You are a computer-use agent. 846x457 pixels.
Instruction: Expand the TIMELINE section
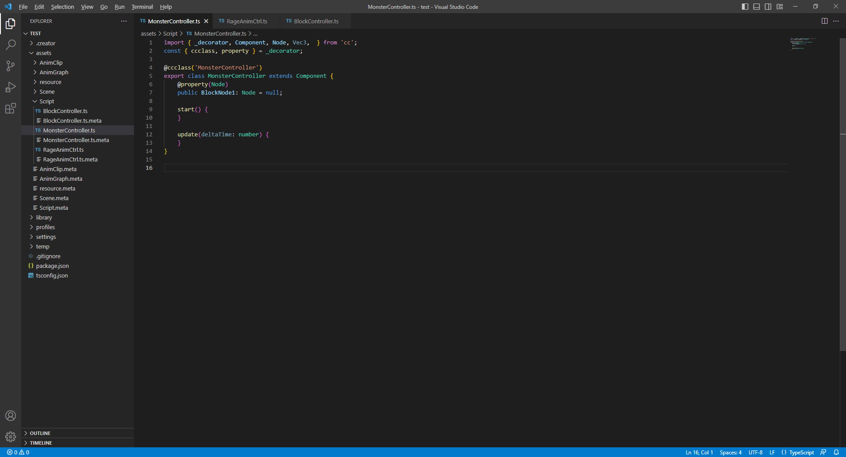78,443
